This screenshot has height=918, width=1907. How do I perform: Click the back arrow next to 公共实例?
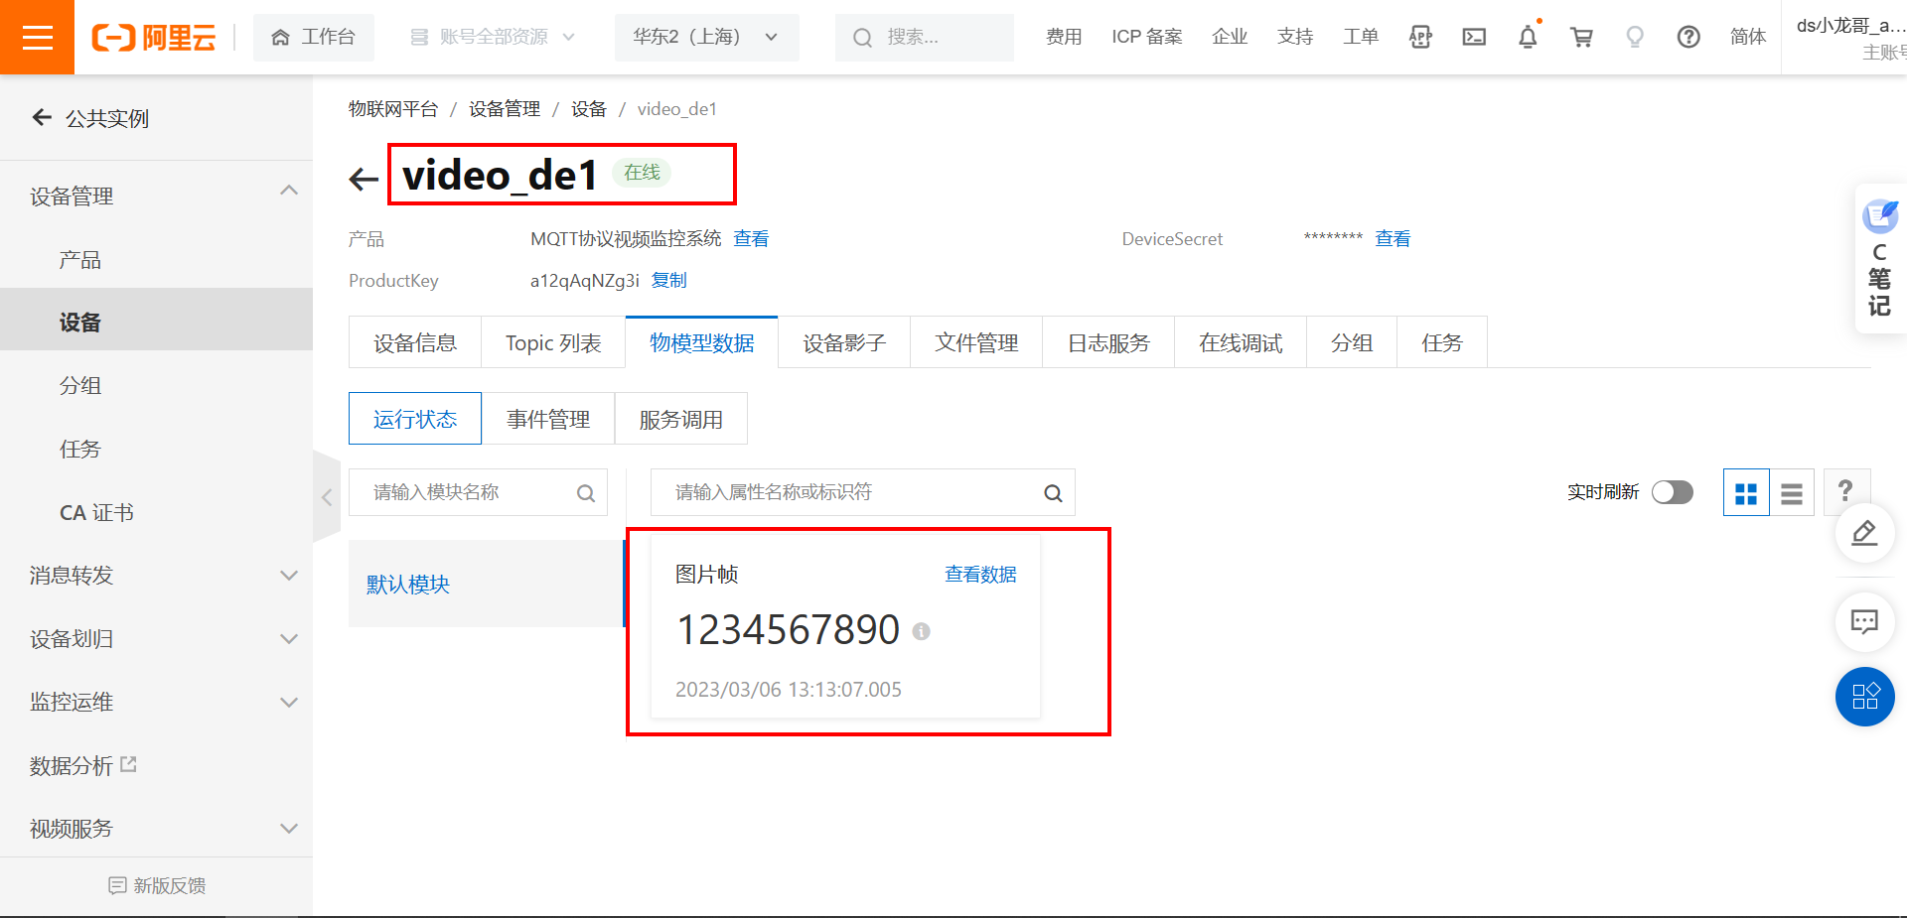[42, 117]
